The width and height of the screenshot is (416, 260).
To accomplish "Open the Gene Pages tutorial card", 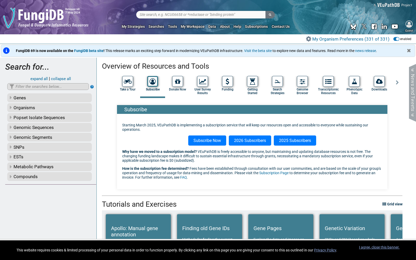I will point(281,227).
